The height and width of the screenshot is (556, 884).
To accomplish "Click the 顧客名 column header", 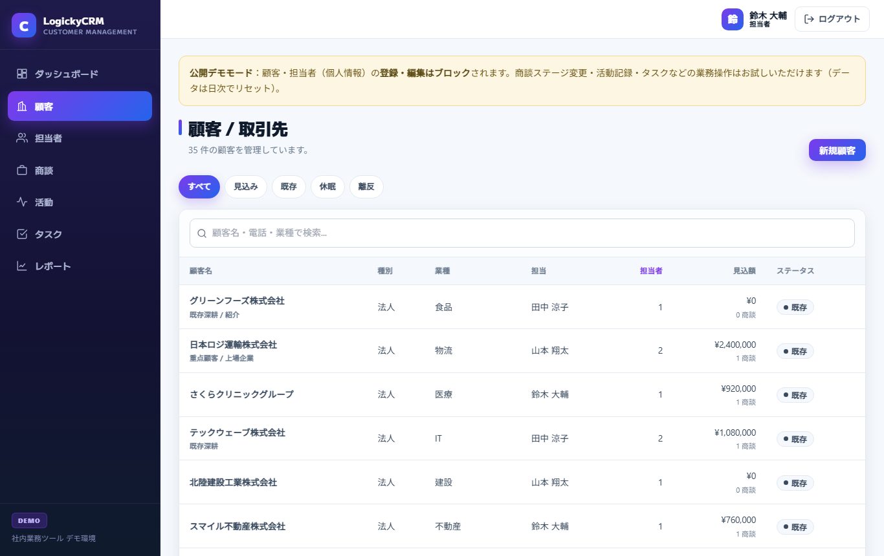I will pyautogui.click(x=201, y=271).
